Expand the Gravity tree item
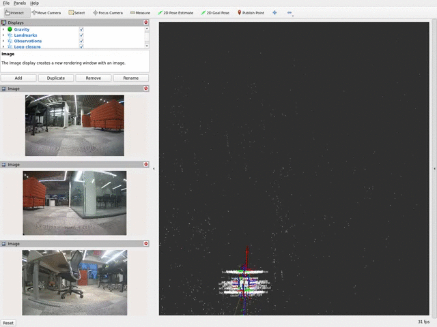The height and width of the screenshot is (327, 437). (x=3, y=30)
